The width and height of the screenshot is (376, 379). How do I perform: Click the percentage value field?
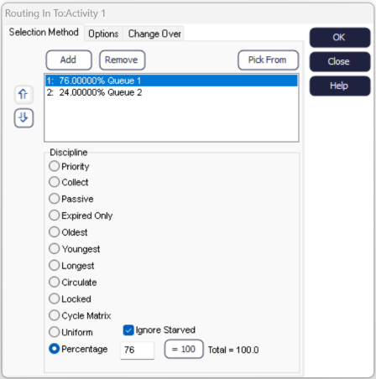click(x=137, y=350)
